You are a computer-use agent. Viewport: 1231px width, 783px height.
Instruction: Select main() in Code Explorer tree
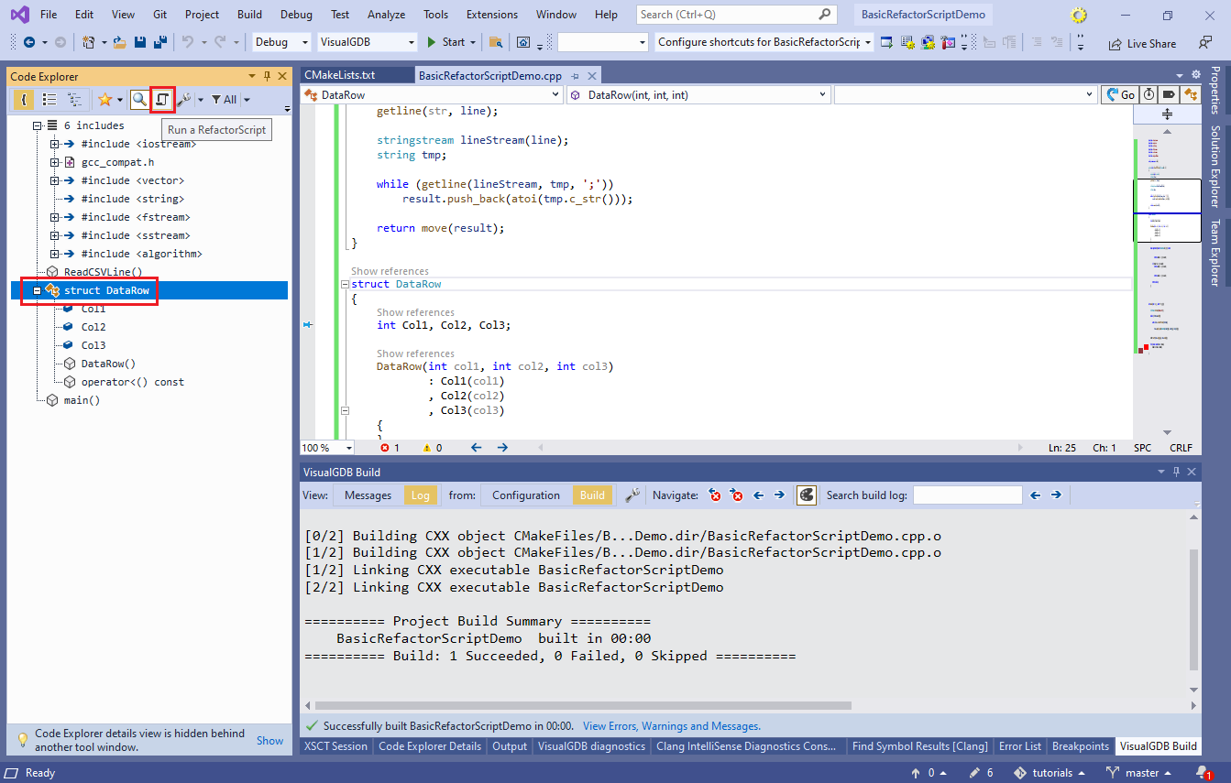(81, 400)
